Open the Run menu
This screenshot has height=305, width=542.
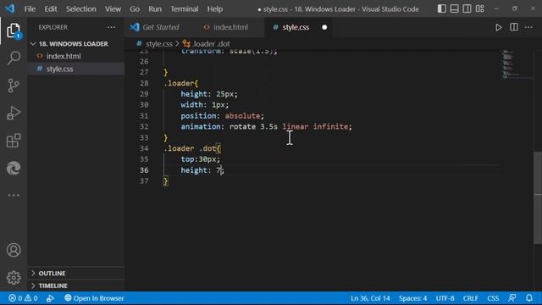click(155, 8)
